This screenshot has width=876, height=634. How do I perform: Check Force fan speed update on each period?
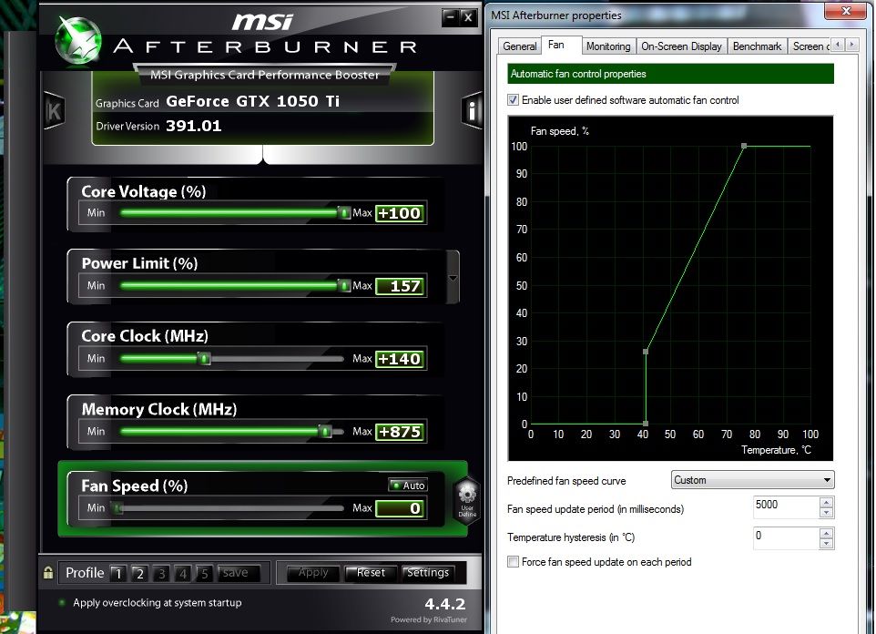point(513,562)
